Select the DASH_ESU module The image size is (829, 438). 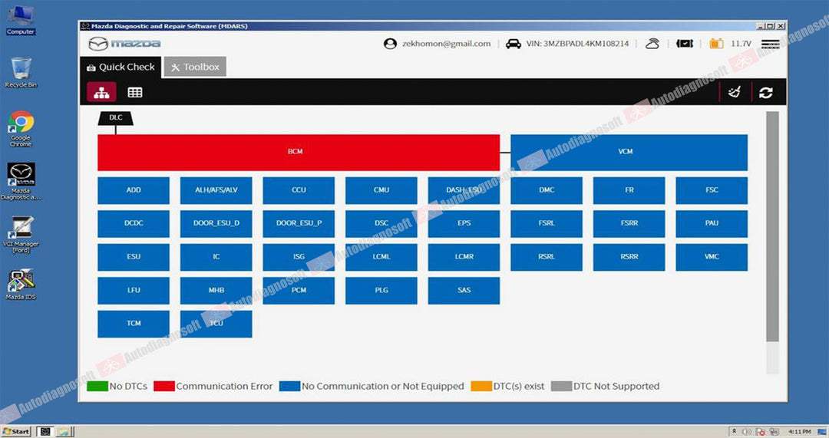(x=464, y=190)
